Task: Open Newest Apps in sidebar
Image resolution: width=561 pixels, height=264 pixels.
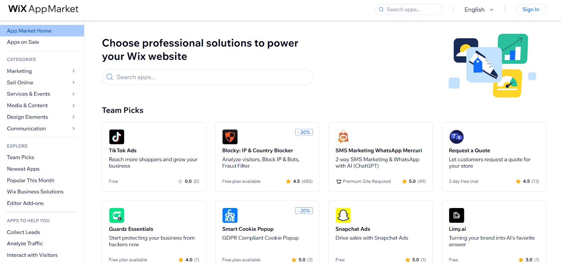Action: [23, 169]
